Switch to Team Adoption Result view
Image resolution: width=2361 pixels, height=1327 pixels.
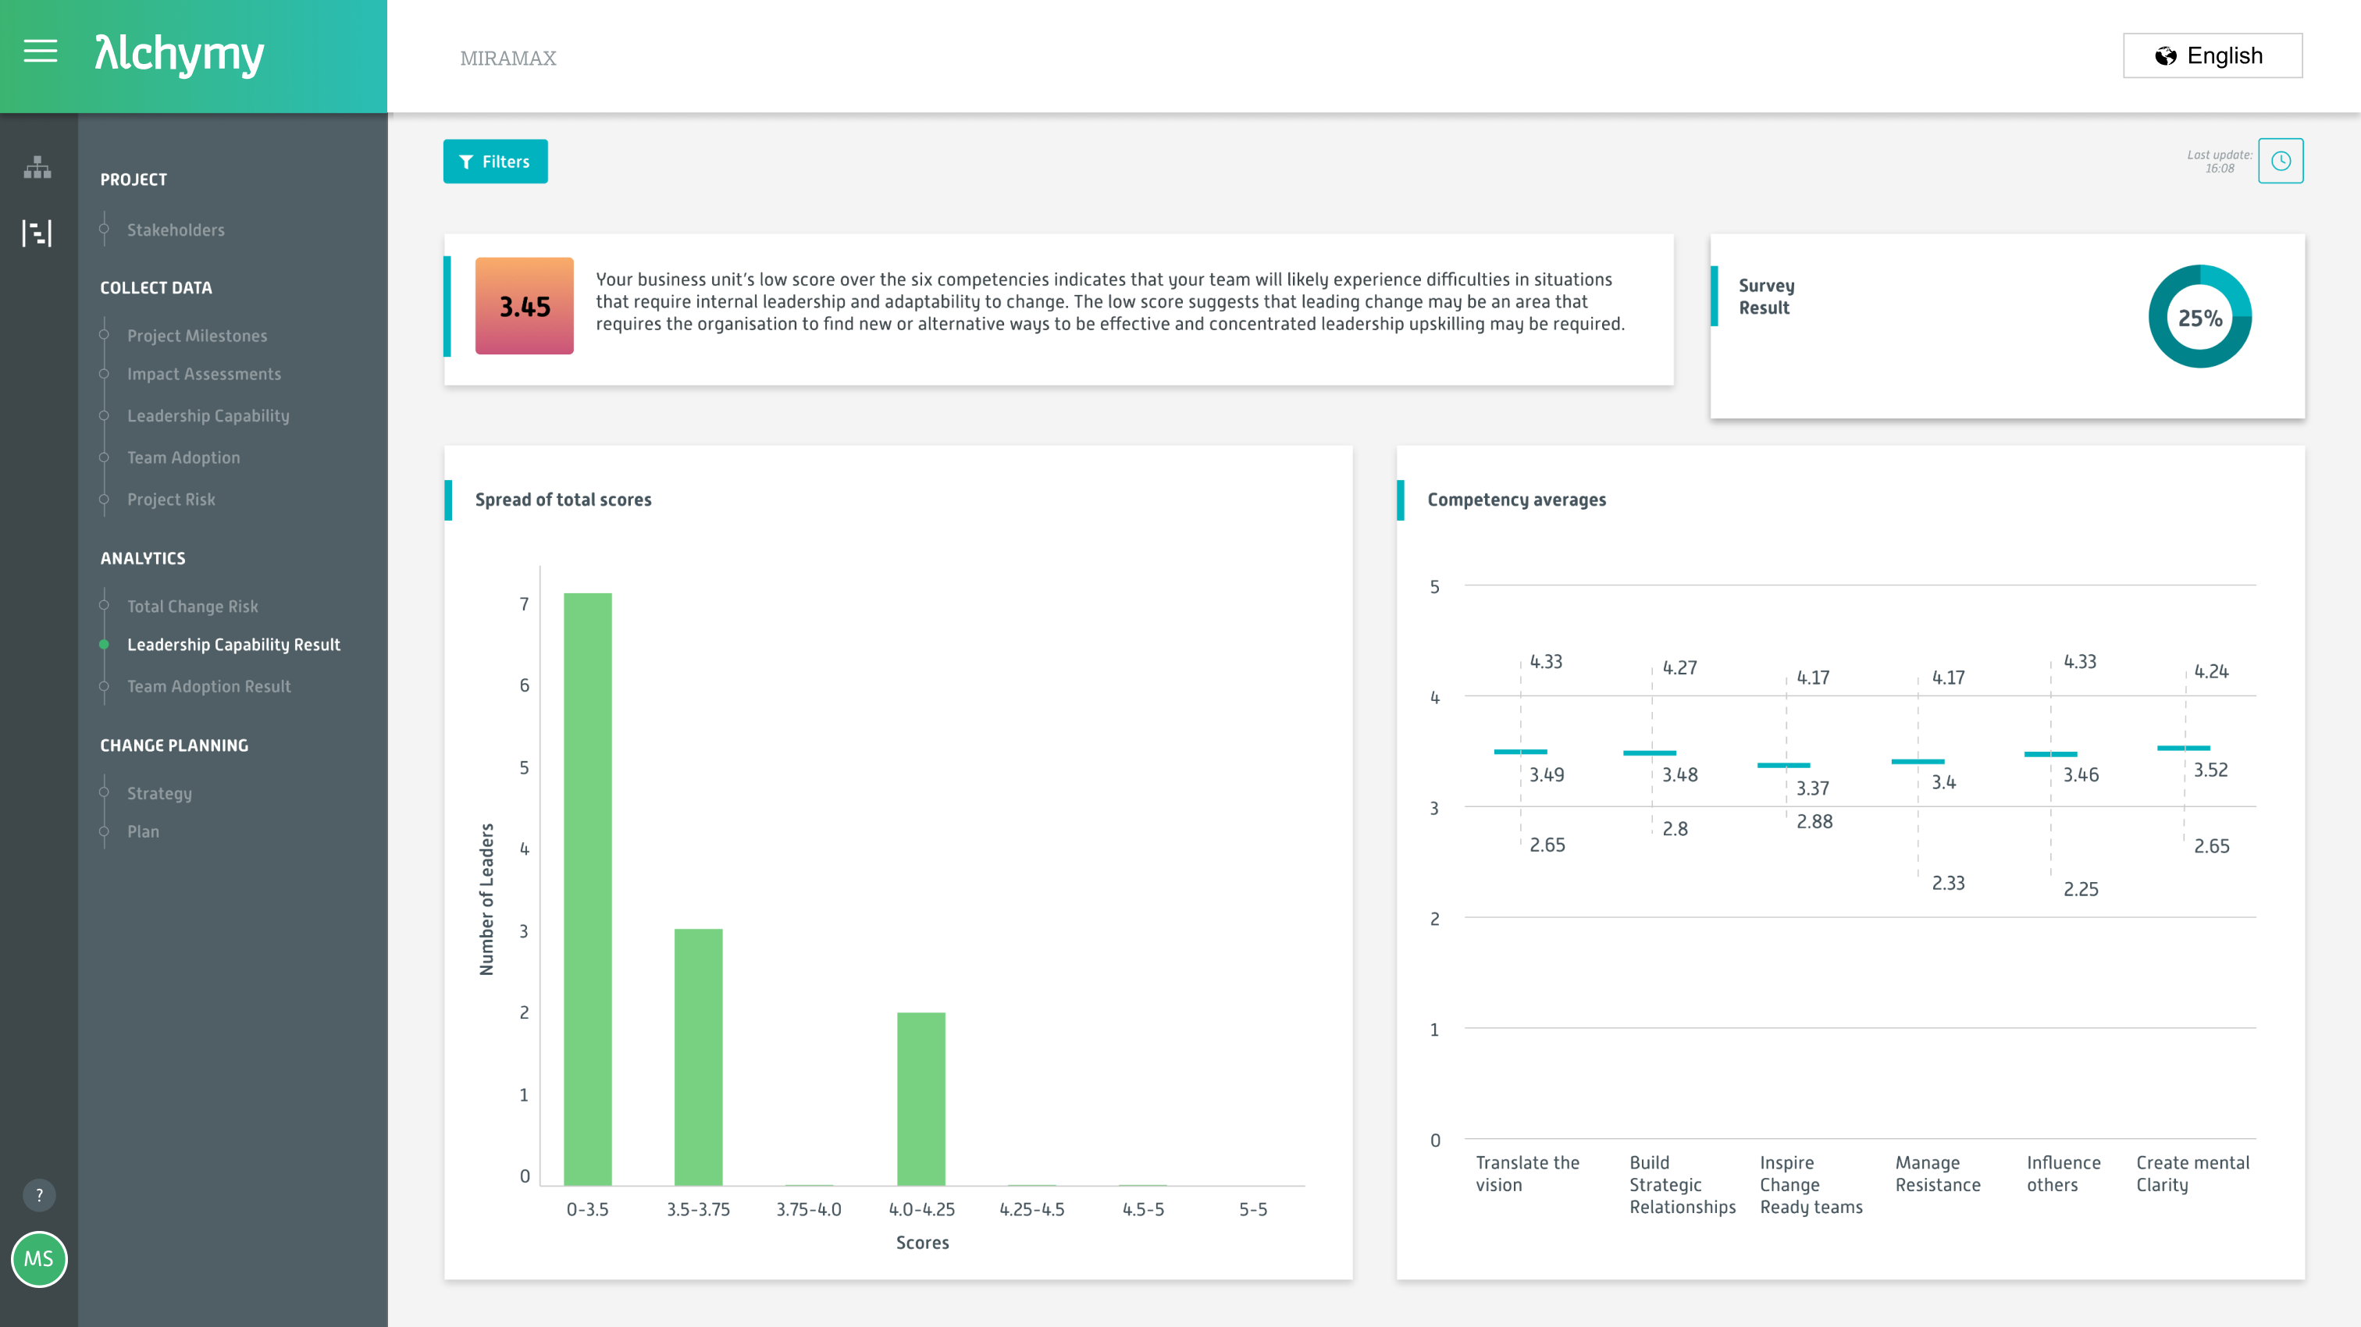coord(209,685)
